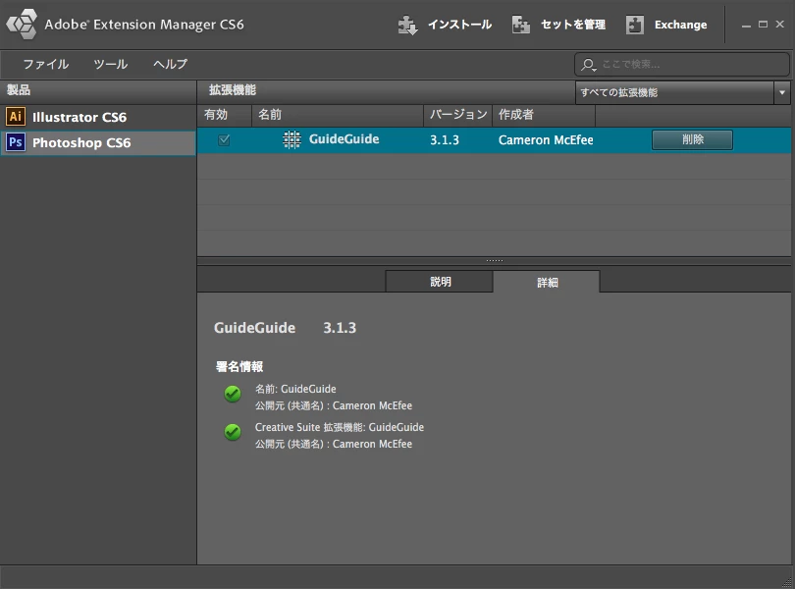The image size is (795, 589).
Task: Click the Illustrator CS6 Ai icon
Action: point(16,117)
